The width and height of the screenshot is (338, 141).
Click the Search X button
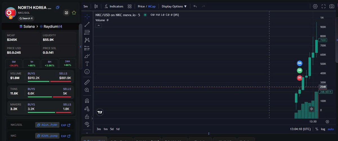point(26,18)
